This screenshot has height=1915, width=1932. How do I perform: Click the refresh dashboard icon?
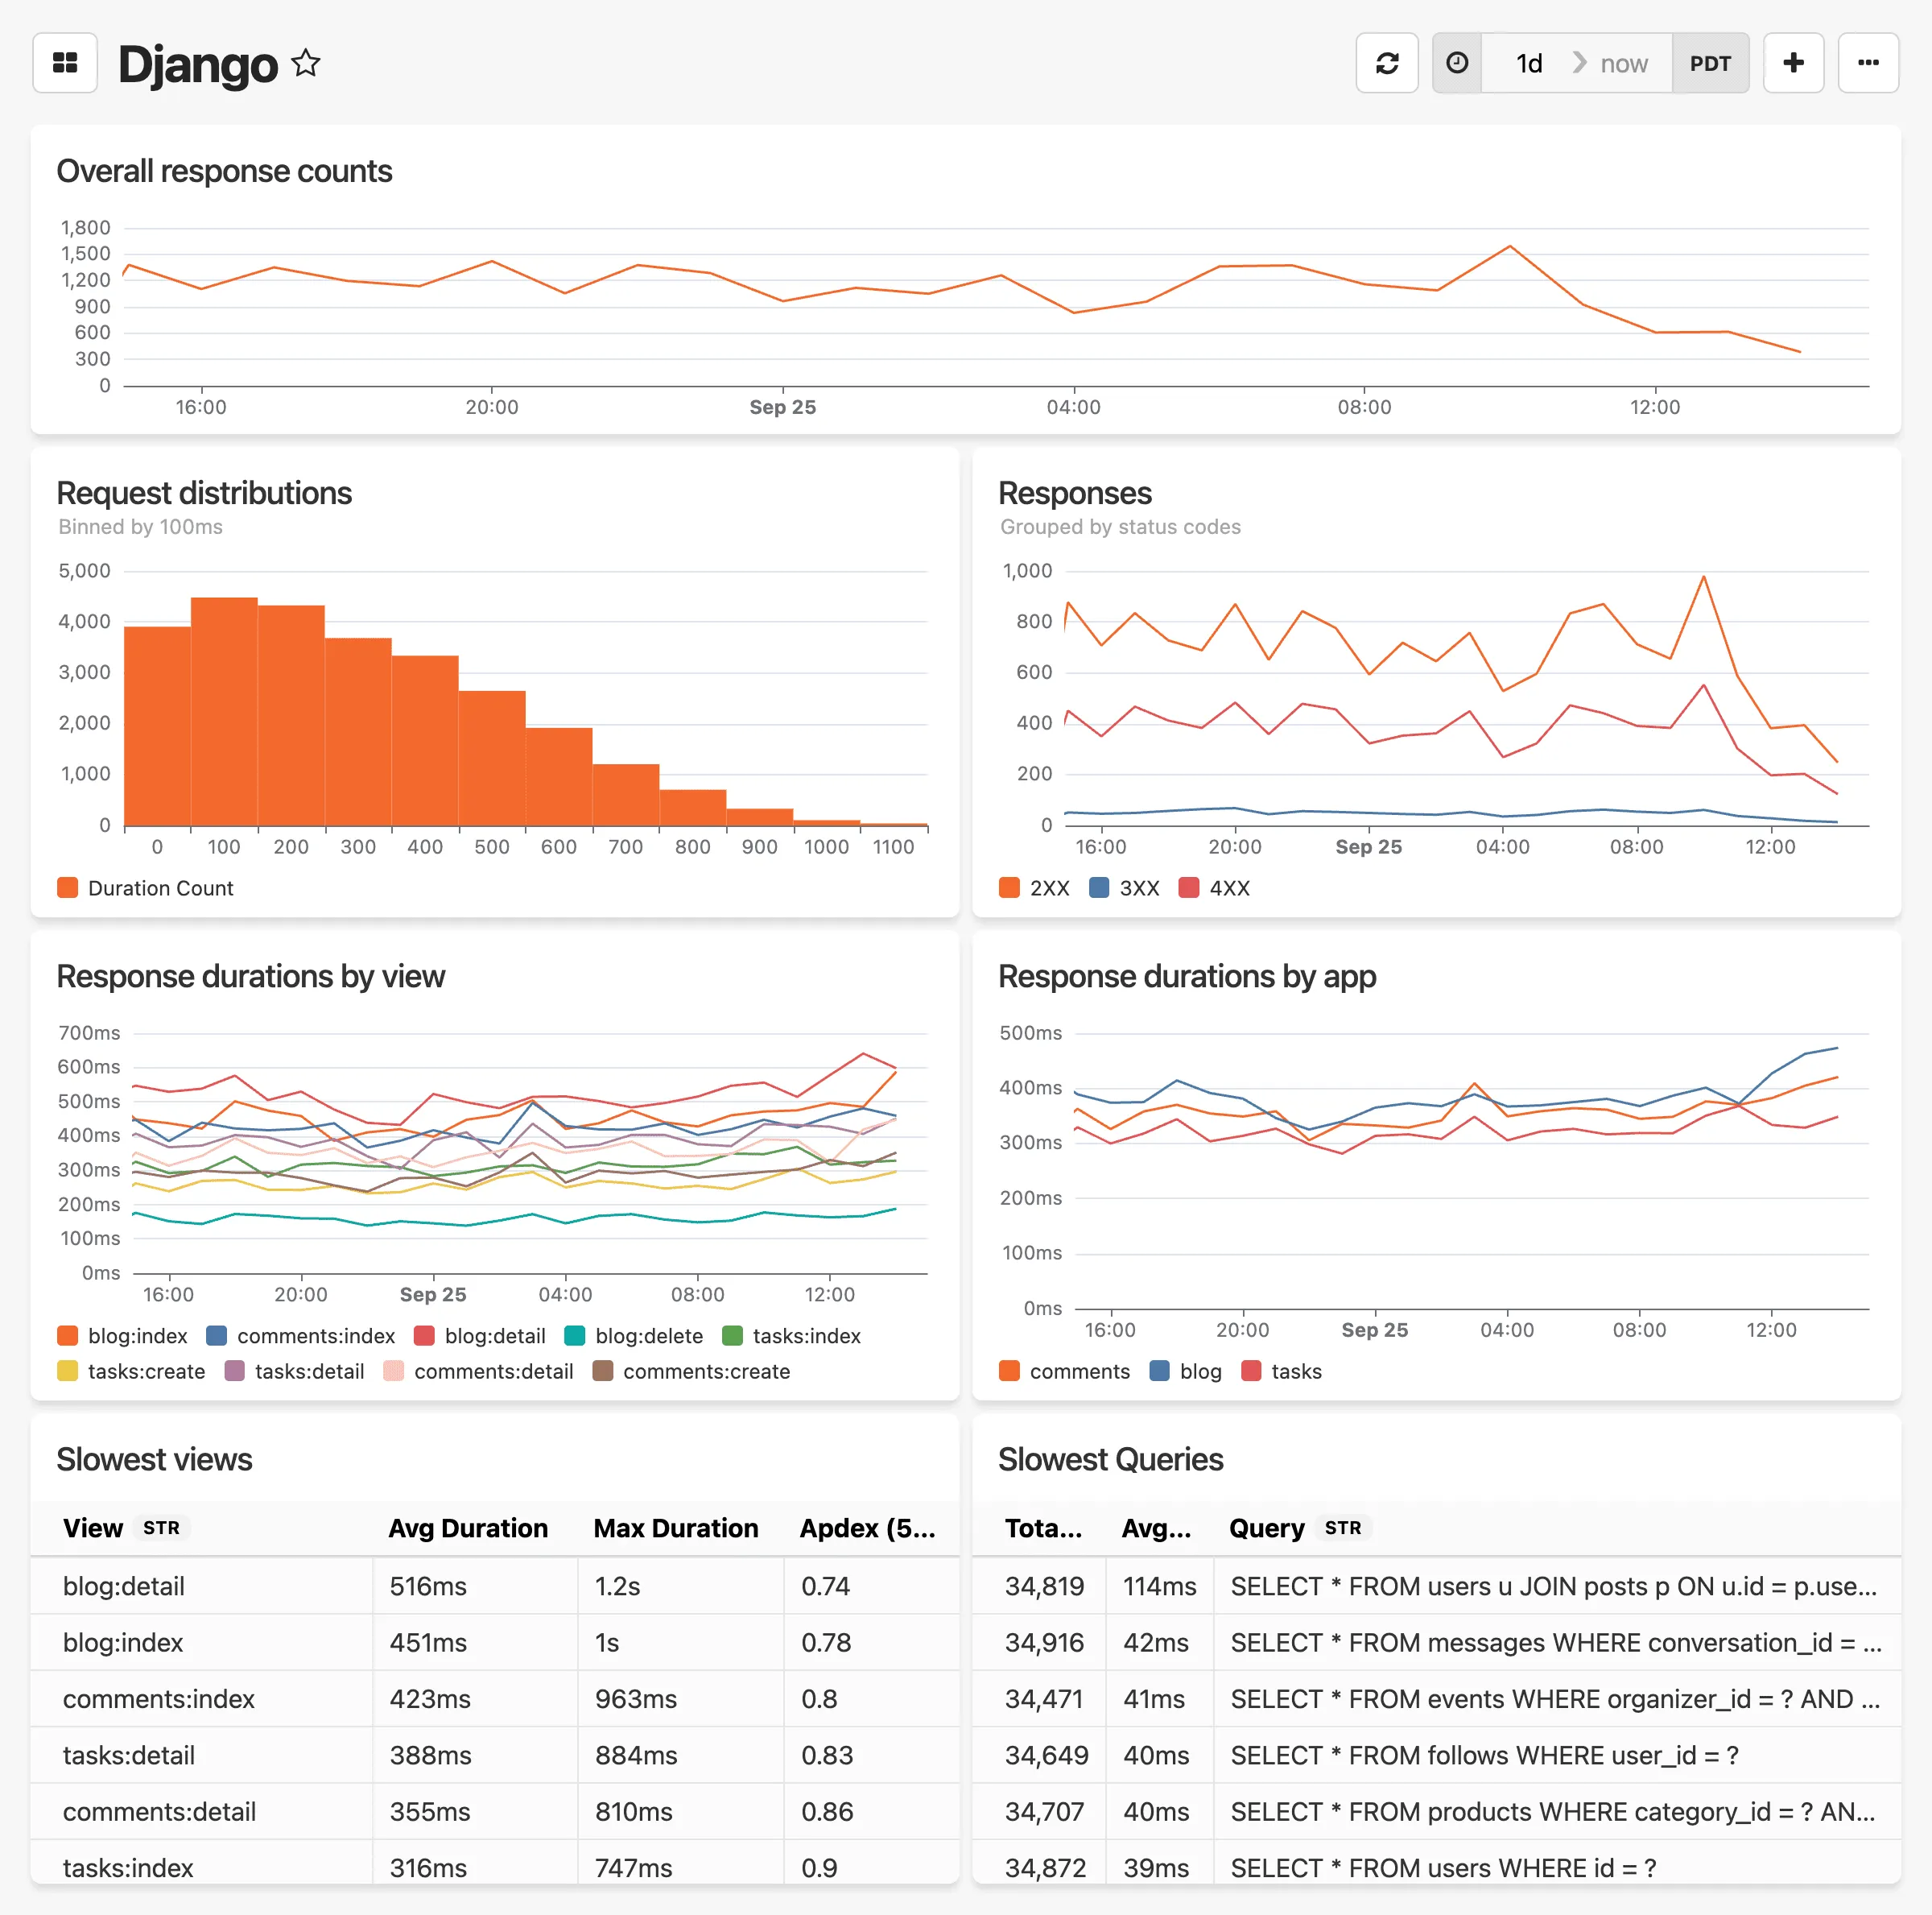click(1387, 62)
